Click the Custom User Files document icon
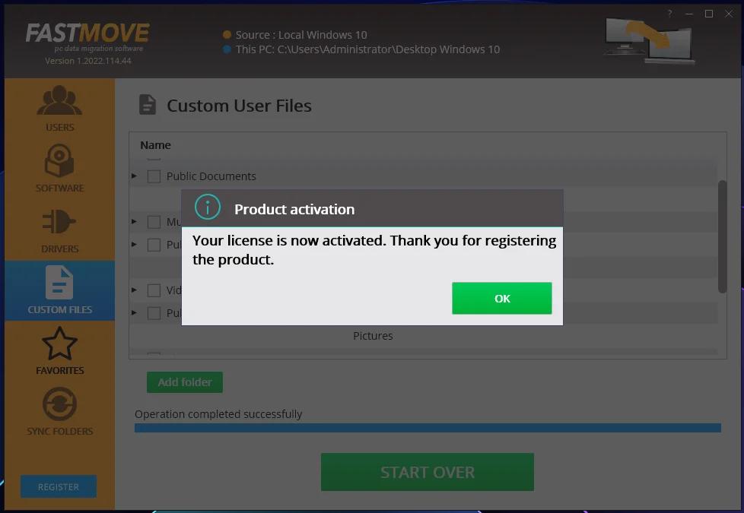The height and width of the screenshot is (513, 744). pos(147,105)
